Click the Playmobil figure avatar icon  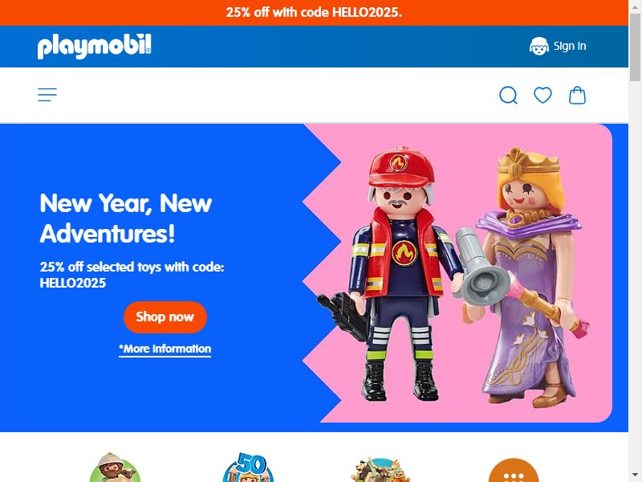pyautogui.click(x=538, y=46)
